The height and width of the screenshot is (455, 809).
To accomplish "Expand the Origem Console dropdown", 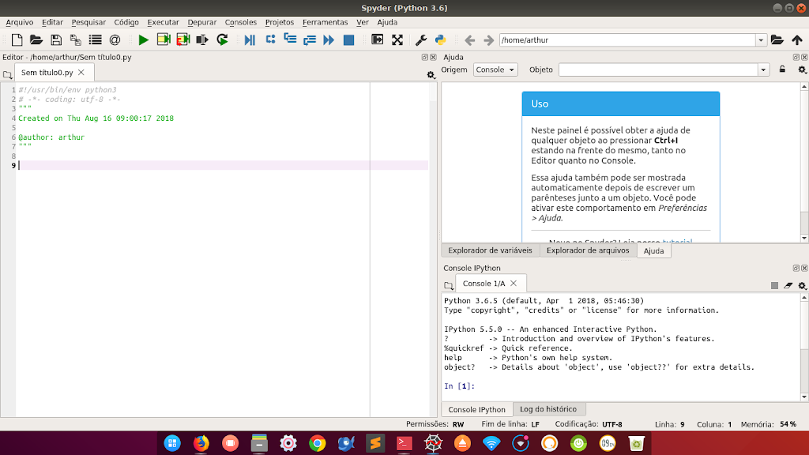I will click(495, 70).
